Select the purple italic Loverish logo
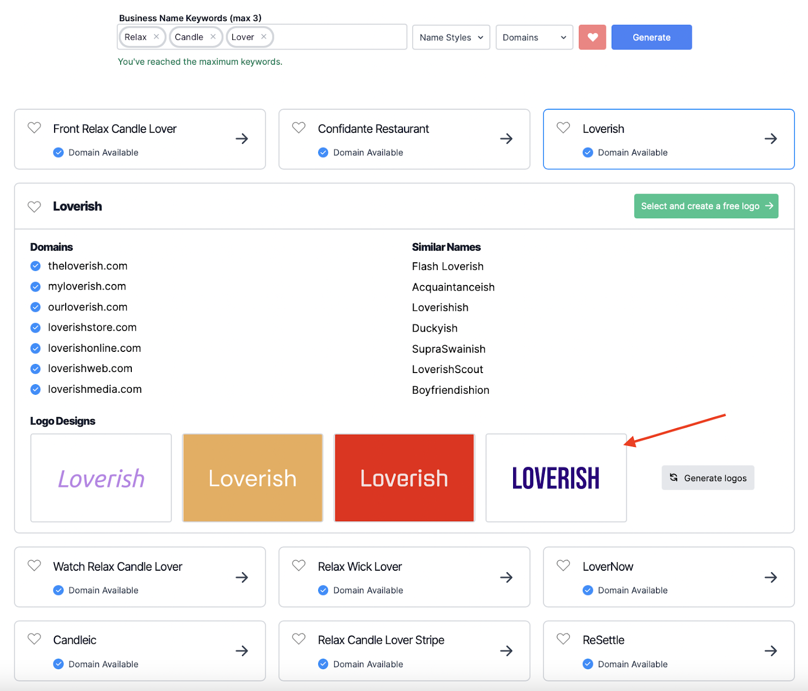 101,478
